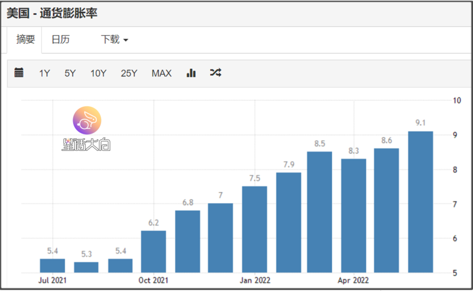The width and height of the screenshot is (473, 291).
Task: Click the Jul 2021 axis label
Action: 52,281
